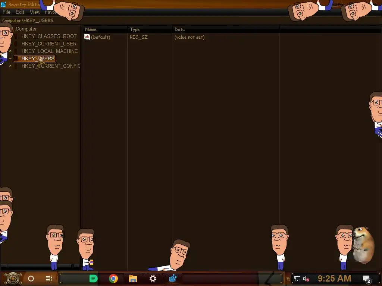
Task: Select HKEY_LOCAL_MACHINE in the tree
Action: tap(50, 51)
